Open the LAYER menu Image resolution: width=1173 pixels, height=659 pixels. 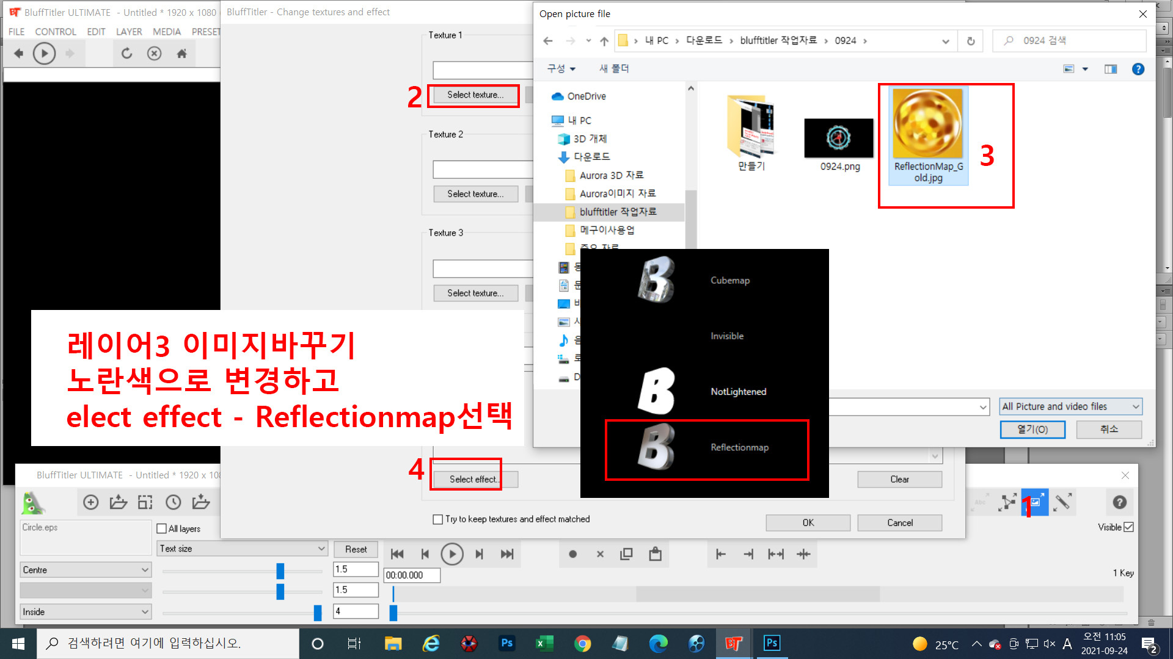128,32
